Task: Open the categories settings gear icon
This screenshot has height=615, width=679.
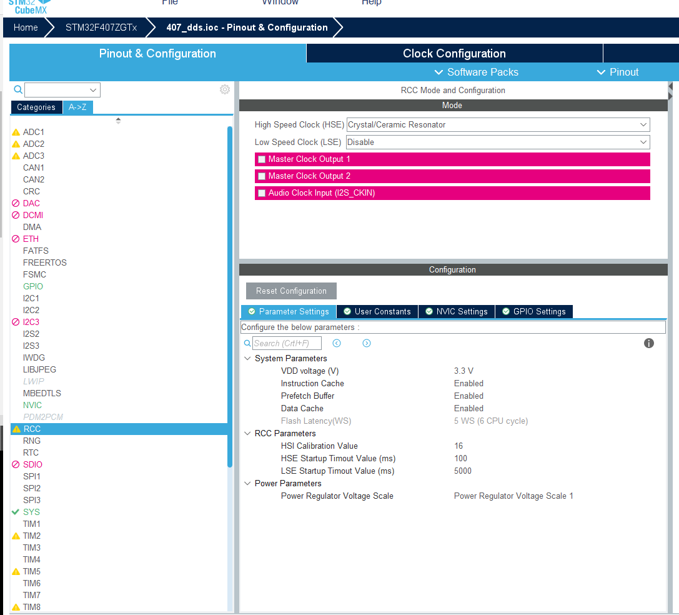Action: pos(225,89)
